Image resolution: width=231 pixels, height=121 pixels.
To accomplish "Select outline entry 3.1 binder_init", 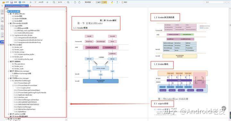I will 17,47.
